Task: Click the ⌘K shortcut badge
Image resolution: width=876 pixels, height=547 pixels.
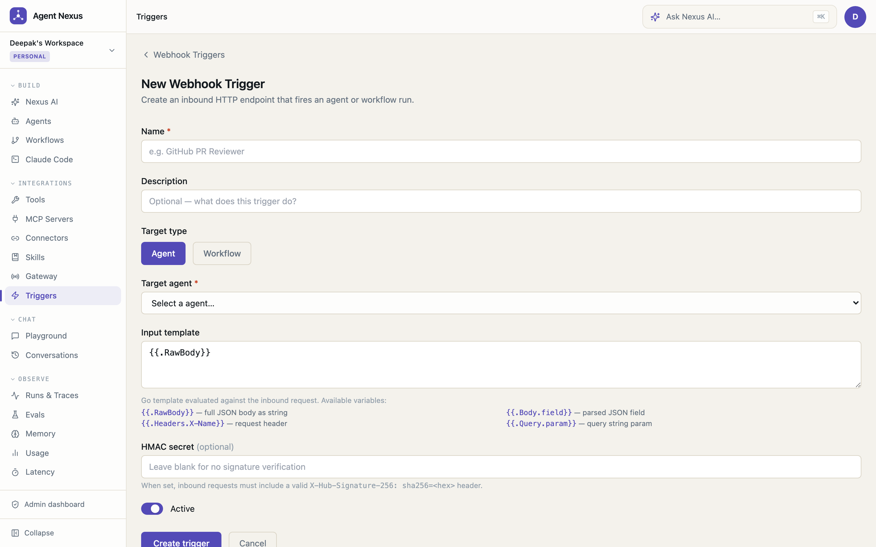Action: [821, 17]
